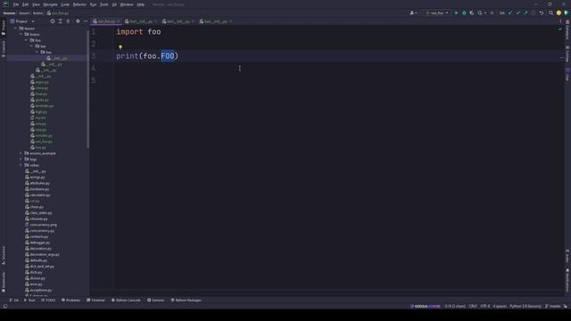This screenshot has height=321, width=571.
Task: Click the master git branch widget
Action: [553, 307]
